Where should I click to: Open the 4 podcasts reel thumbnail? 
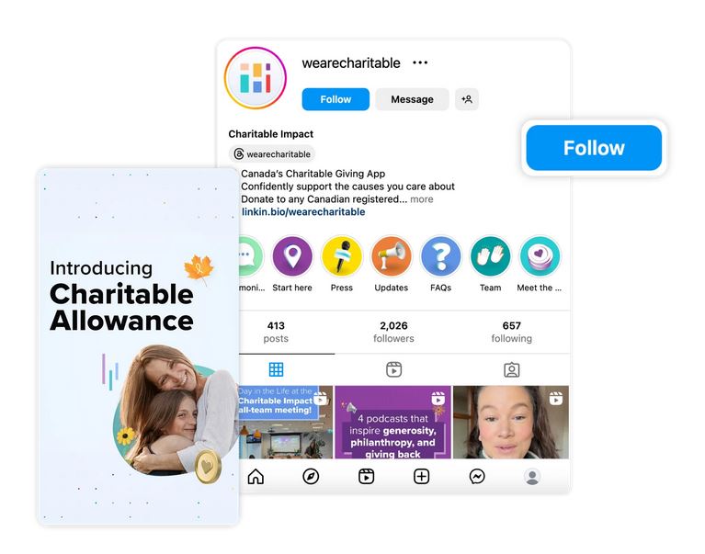(393, 422)
